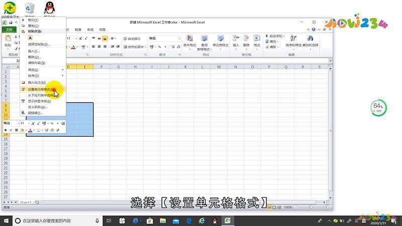This screenshot has height=226, width=402.
Task: Open 条件格式 (Conditional Formatting)
Action: pos(190,41)
